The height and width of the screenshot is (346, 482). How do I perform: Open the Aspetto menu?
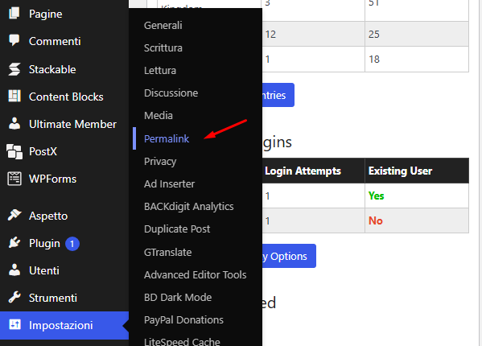48,216
